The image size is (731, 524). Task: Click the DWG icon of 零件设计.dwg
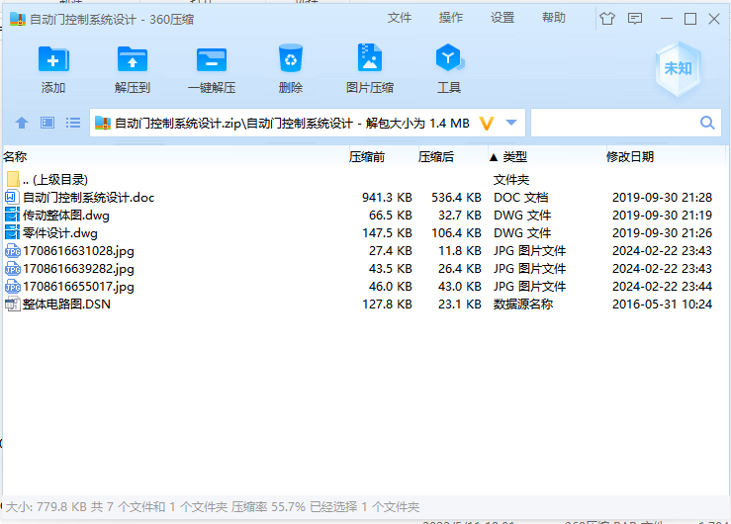(12, 232)
